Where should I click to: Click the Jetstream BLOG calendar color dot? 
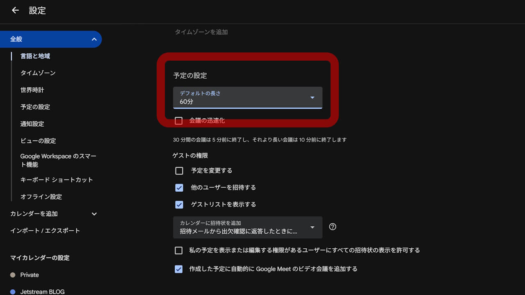click(x=13, y=292)
